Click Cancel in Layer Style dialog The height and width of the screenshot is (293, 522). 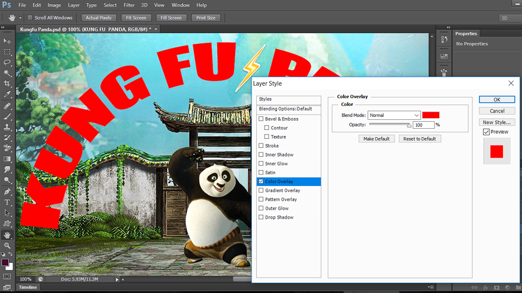click(497, 111)
